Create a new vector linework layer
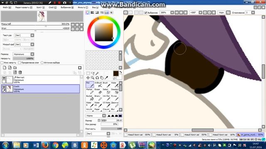Image resolution: width=266 pixels, height=149 pixels. coord(10,67)
